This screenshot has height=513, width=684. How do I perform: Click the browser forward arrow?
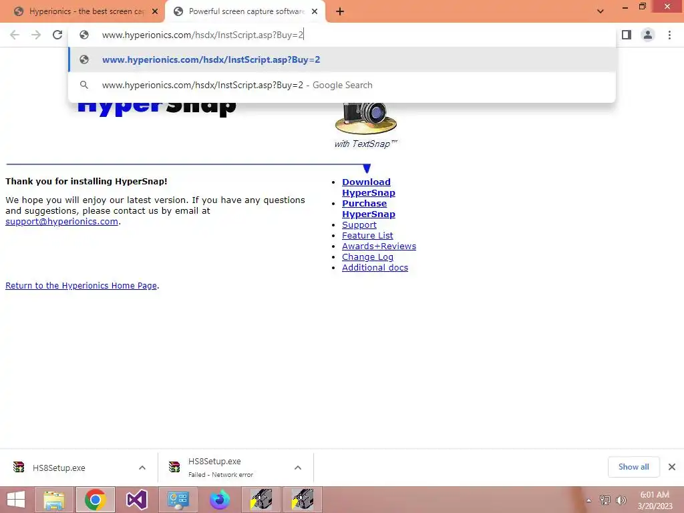pos(36,35)
